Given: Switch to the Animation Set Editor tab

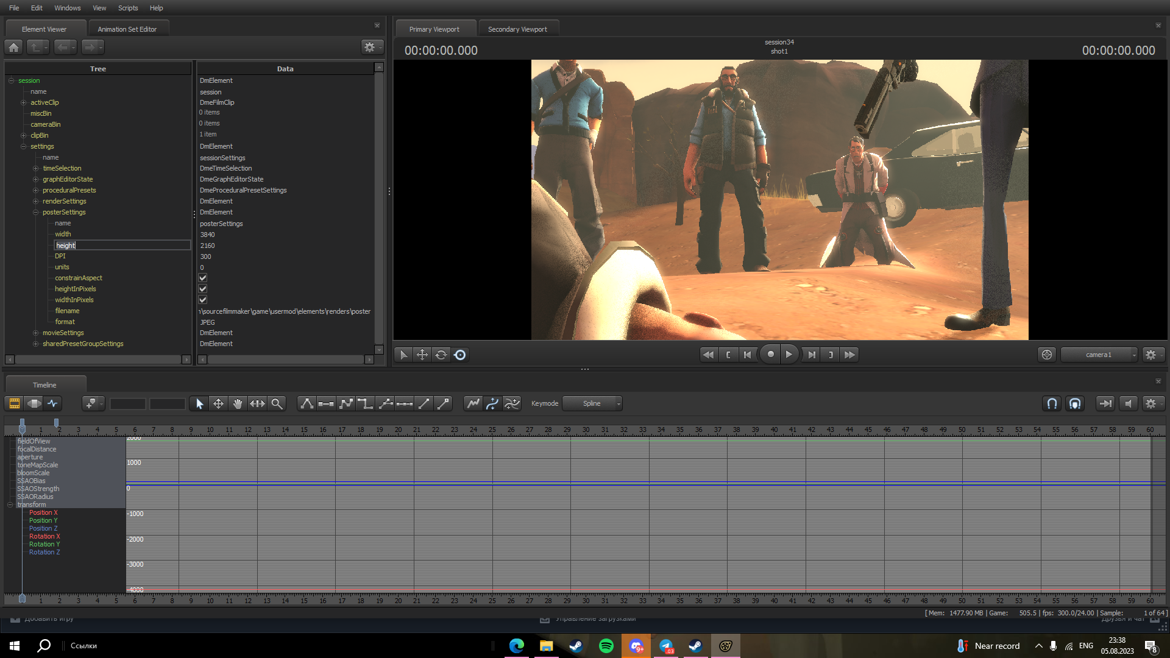Looking at the screenshot, I should pyautogui.click(x=127, y=29).
